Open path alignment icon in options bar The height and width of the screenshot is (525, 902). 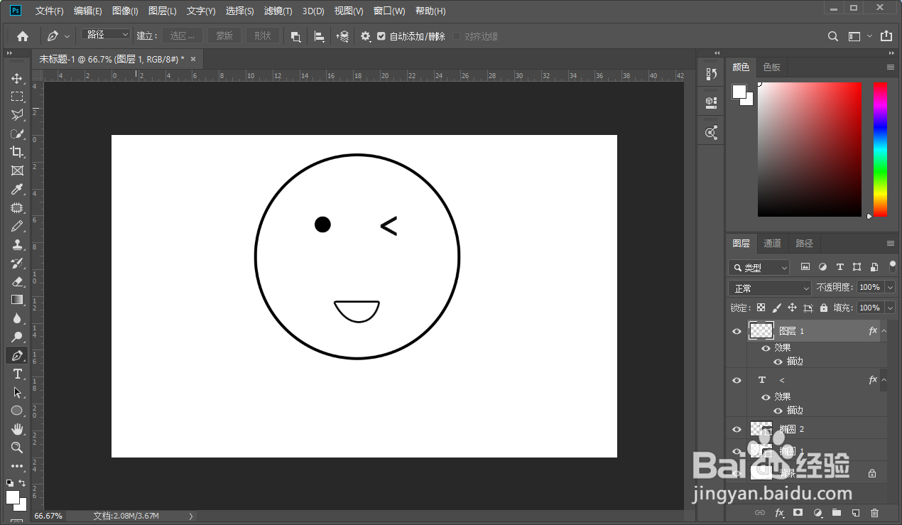320,36
